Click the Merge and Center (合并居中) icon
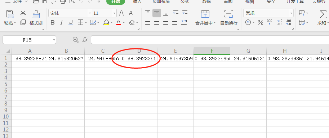The image size is (329, 138). [x=205, y=14]
